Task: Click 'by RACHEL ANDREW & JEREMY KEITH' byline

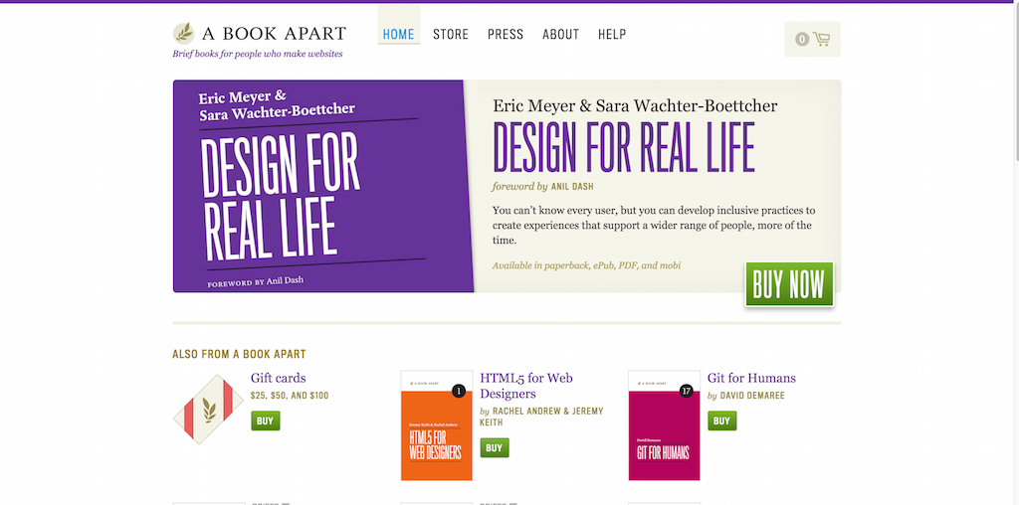Action: (542, 417)
